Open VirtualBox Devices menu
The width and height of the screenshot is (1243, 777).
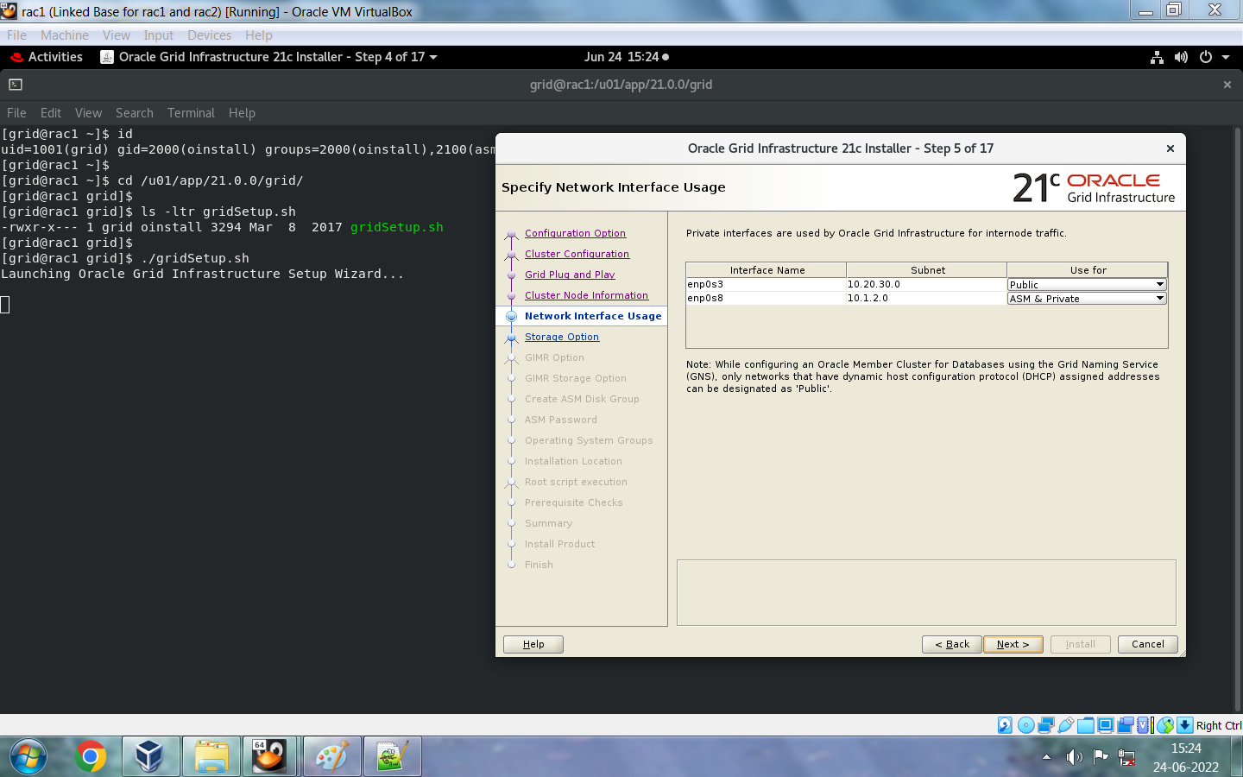point(210,35)
